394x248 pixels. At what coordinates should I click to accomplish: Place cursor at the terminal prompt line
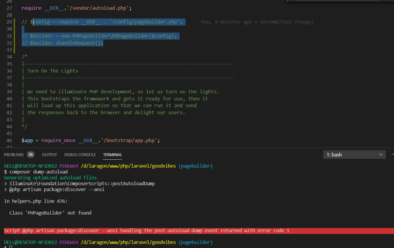(7, 246)
